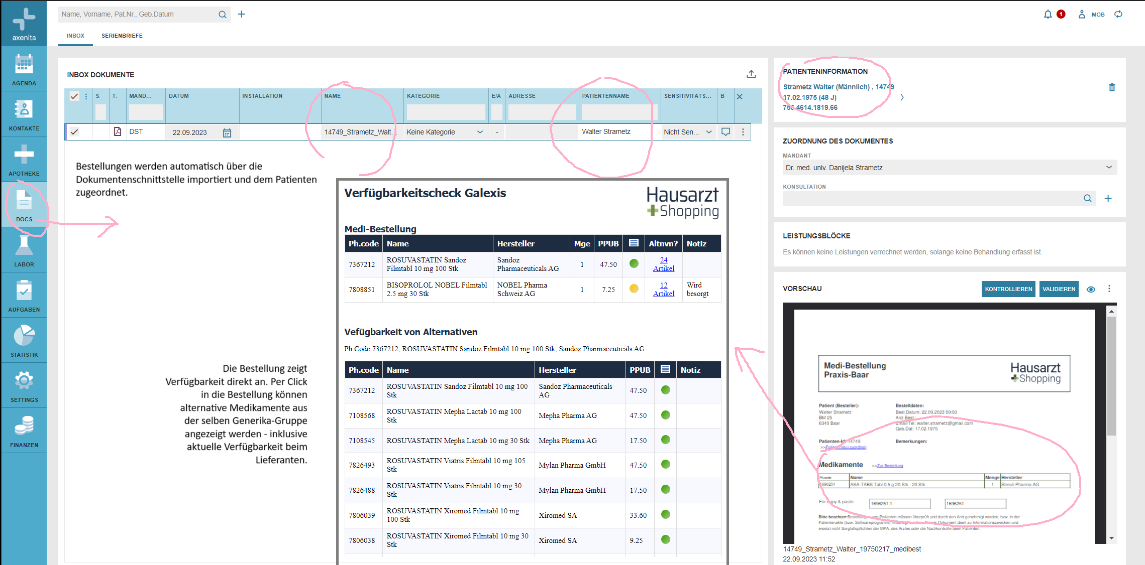Open the Docs module
The height and width of the screenshot is (565, 1145).
click(x=24, y=205)
